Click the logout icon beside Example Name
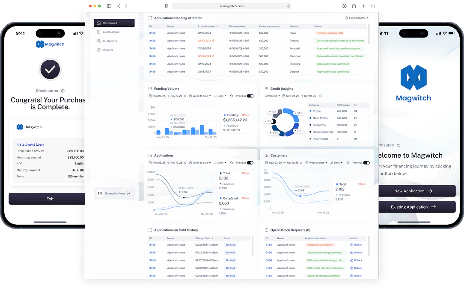The height and width of the screenshot is (291, 464). pyautogui.click(x=128, y=193)
